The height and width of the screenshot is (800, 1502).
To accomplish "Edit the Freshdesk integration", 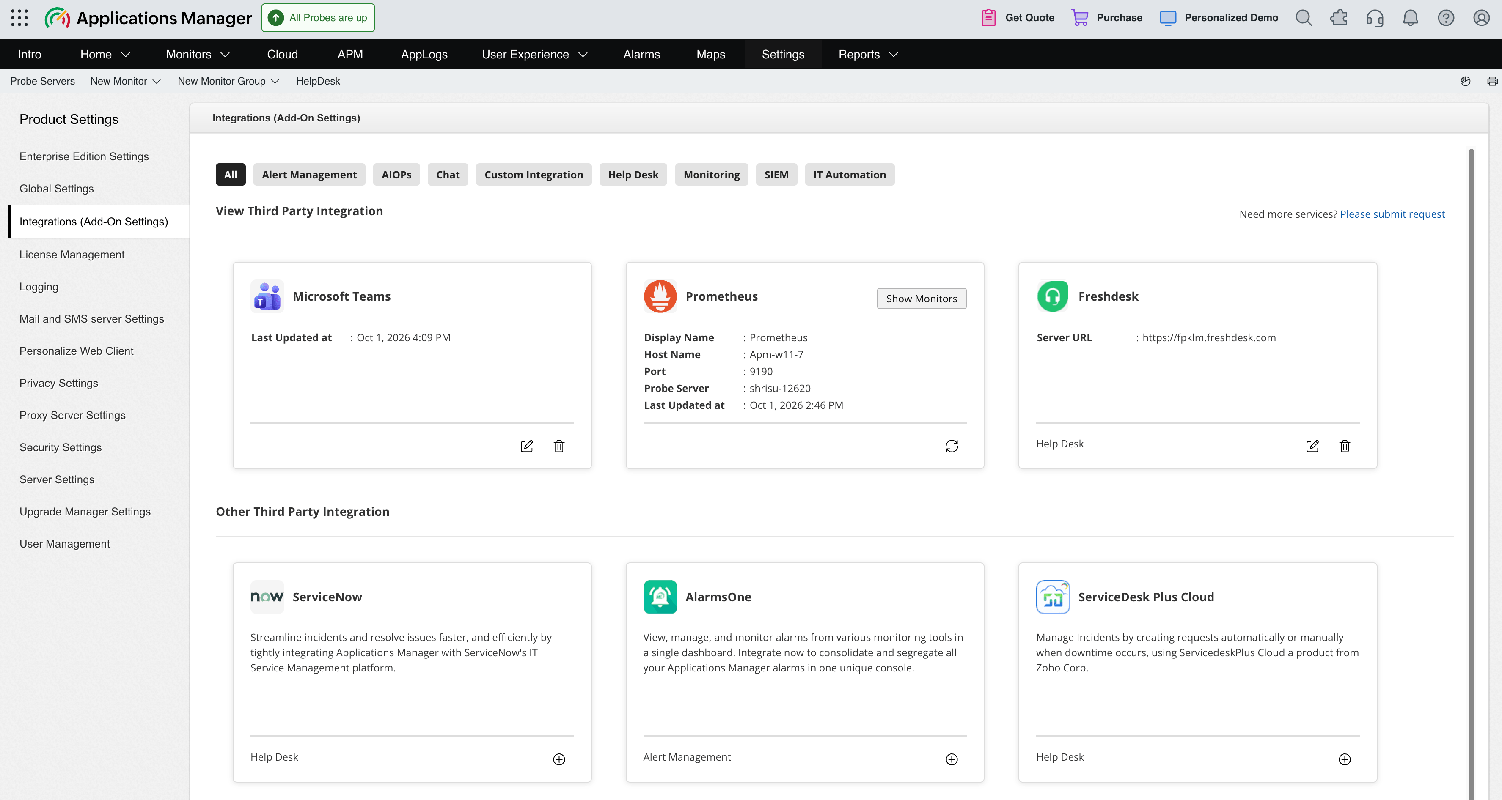I will 1312,446.
